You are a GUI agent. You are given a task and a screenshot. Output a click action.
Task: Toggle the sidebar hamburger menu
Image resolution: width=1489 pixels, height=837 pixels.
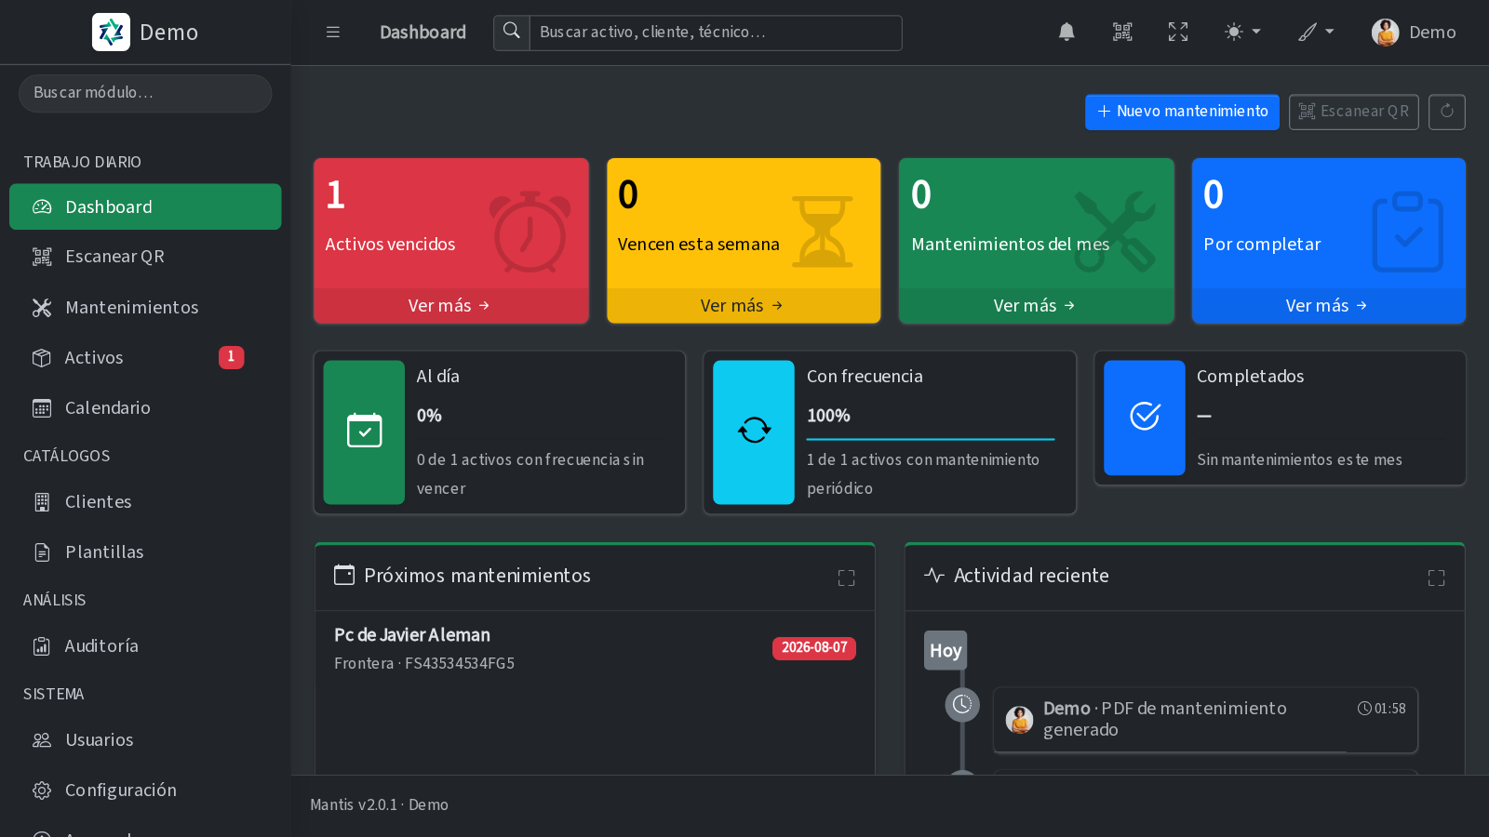[332, 33]
